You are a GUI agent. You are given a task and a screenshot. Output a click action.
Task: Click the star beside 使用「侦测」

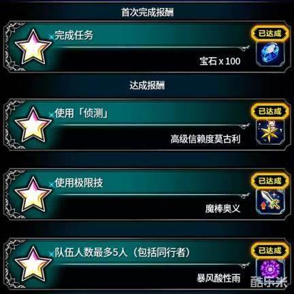(33, 125)
